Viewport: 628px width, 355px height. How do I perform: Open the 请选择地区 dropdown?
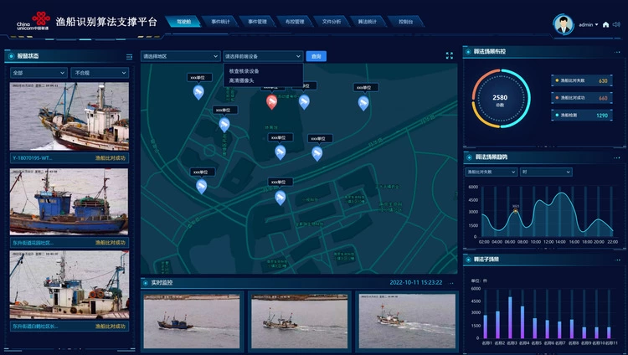(179, 56)
